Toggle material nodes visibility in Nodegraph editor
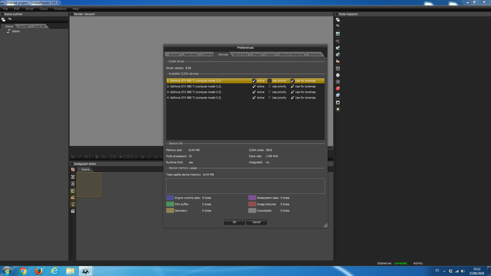This screenshot has height=276, width=491. click(73, 198)
